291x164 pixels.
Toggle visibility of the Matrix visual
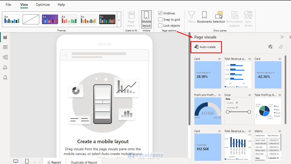[x=280, y=131]
